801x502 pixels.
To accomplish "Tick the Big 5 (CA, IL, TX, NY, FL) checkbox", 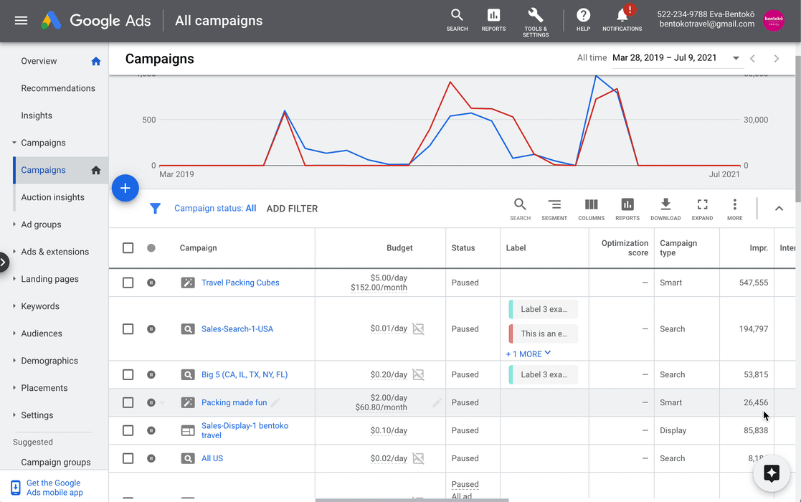I will click(x=128, y=374).
